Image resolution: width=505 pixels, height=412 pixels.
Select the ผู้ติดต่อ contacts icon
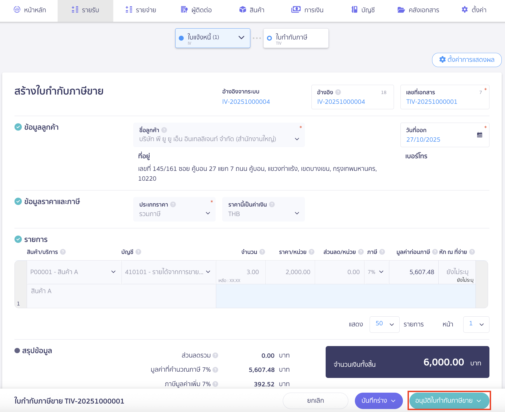pyautogui.click(x=183, y=10)
